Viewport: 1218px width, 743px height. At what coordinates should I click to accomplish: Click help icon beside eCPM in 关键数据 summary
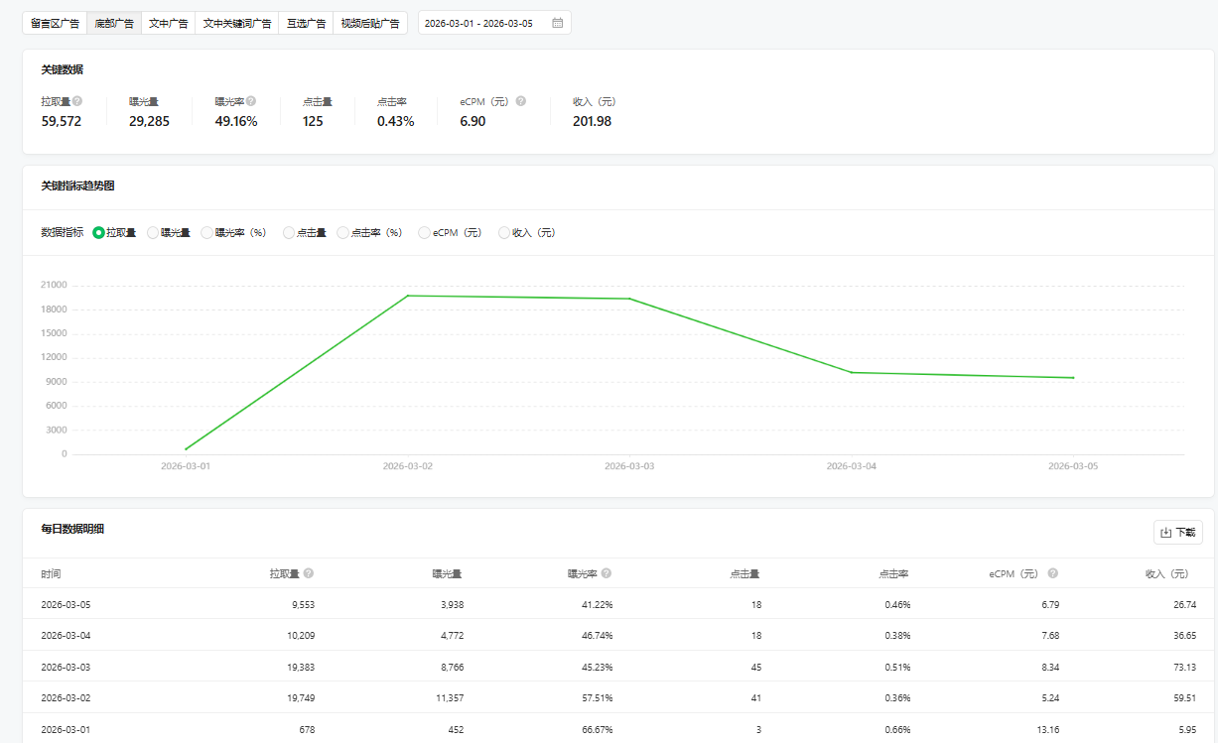point(521,101)
